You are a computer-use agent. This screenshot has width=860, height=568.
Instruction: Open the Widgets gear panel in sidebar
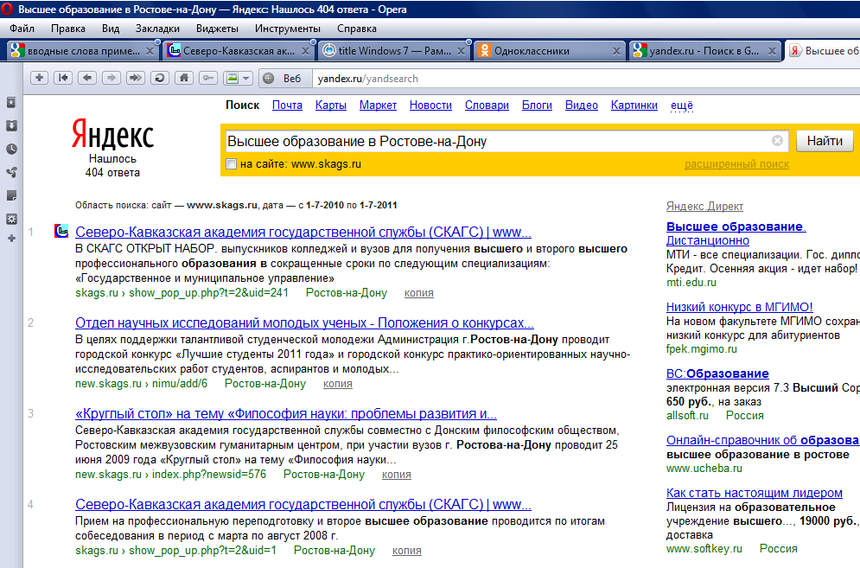point(11,219)
